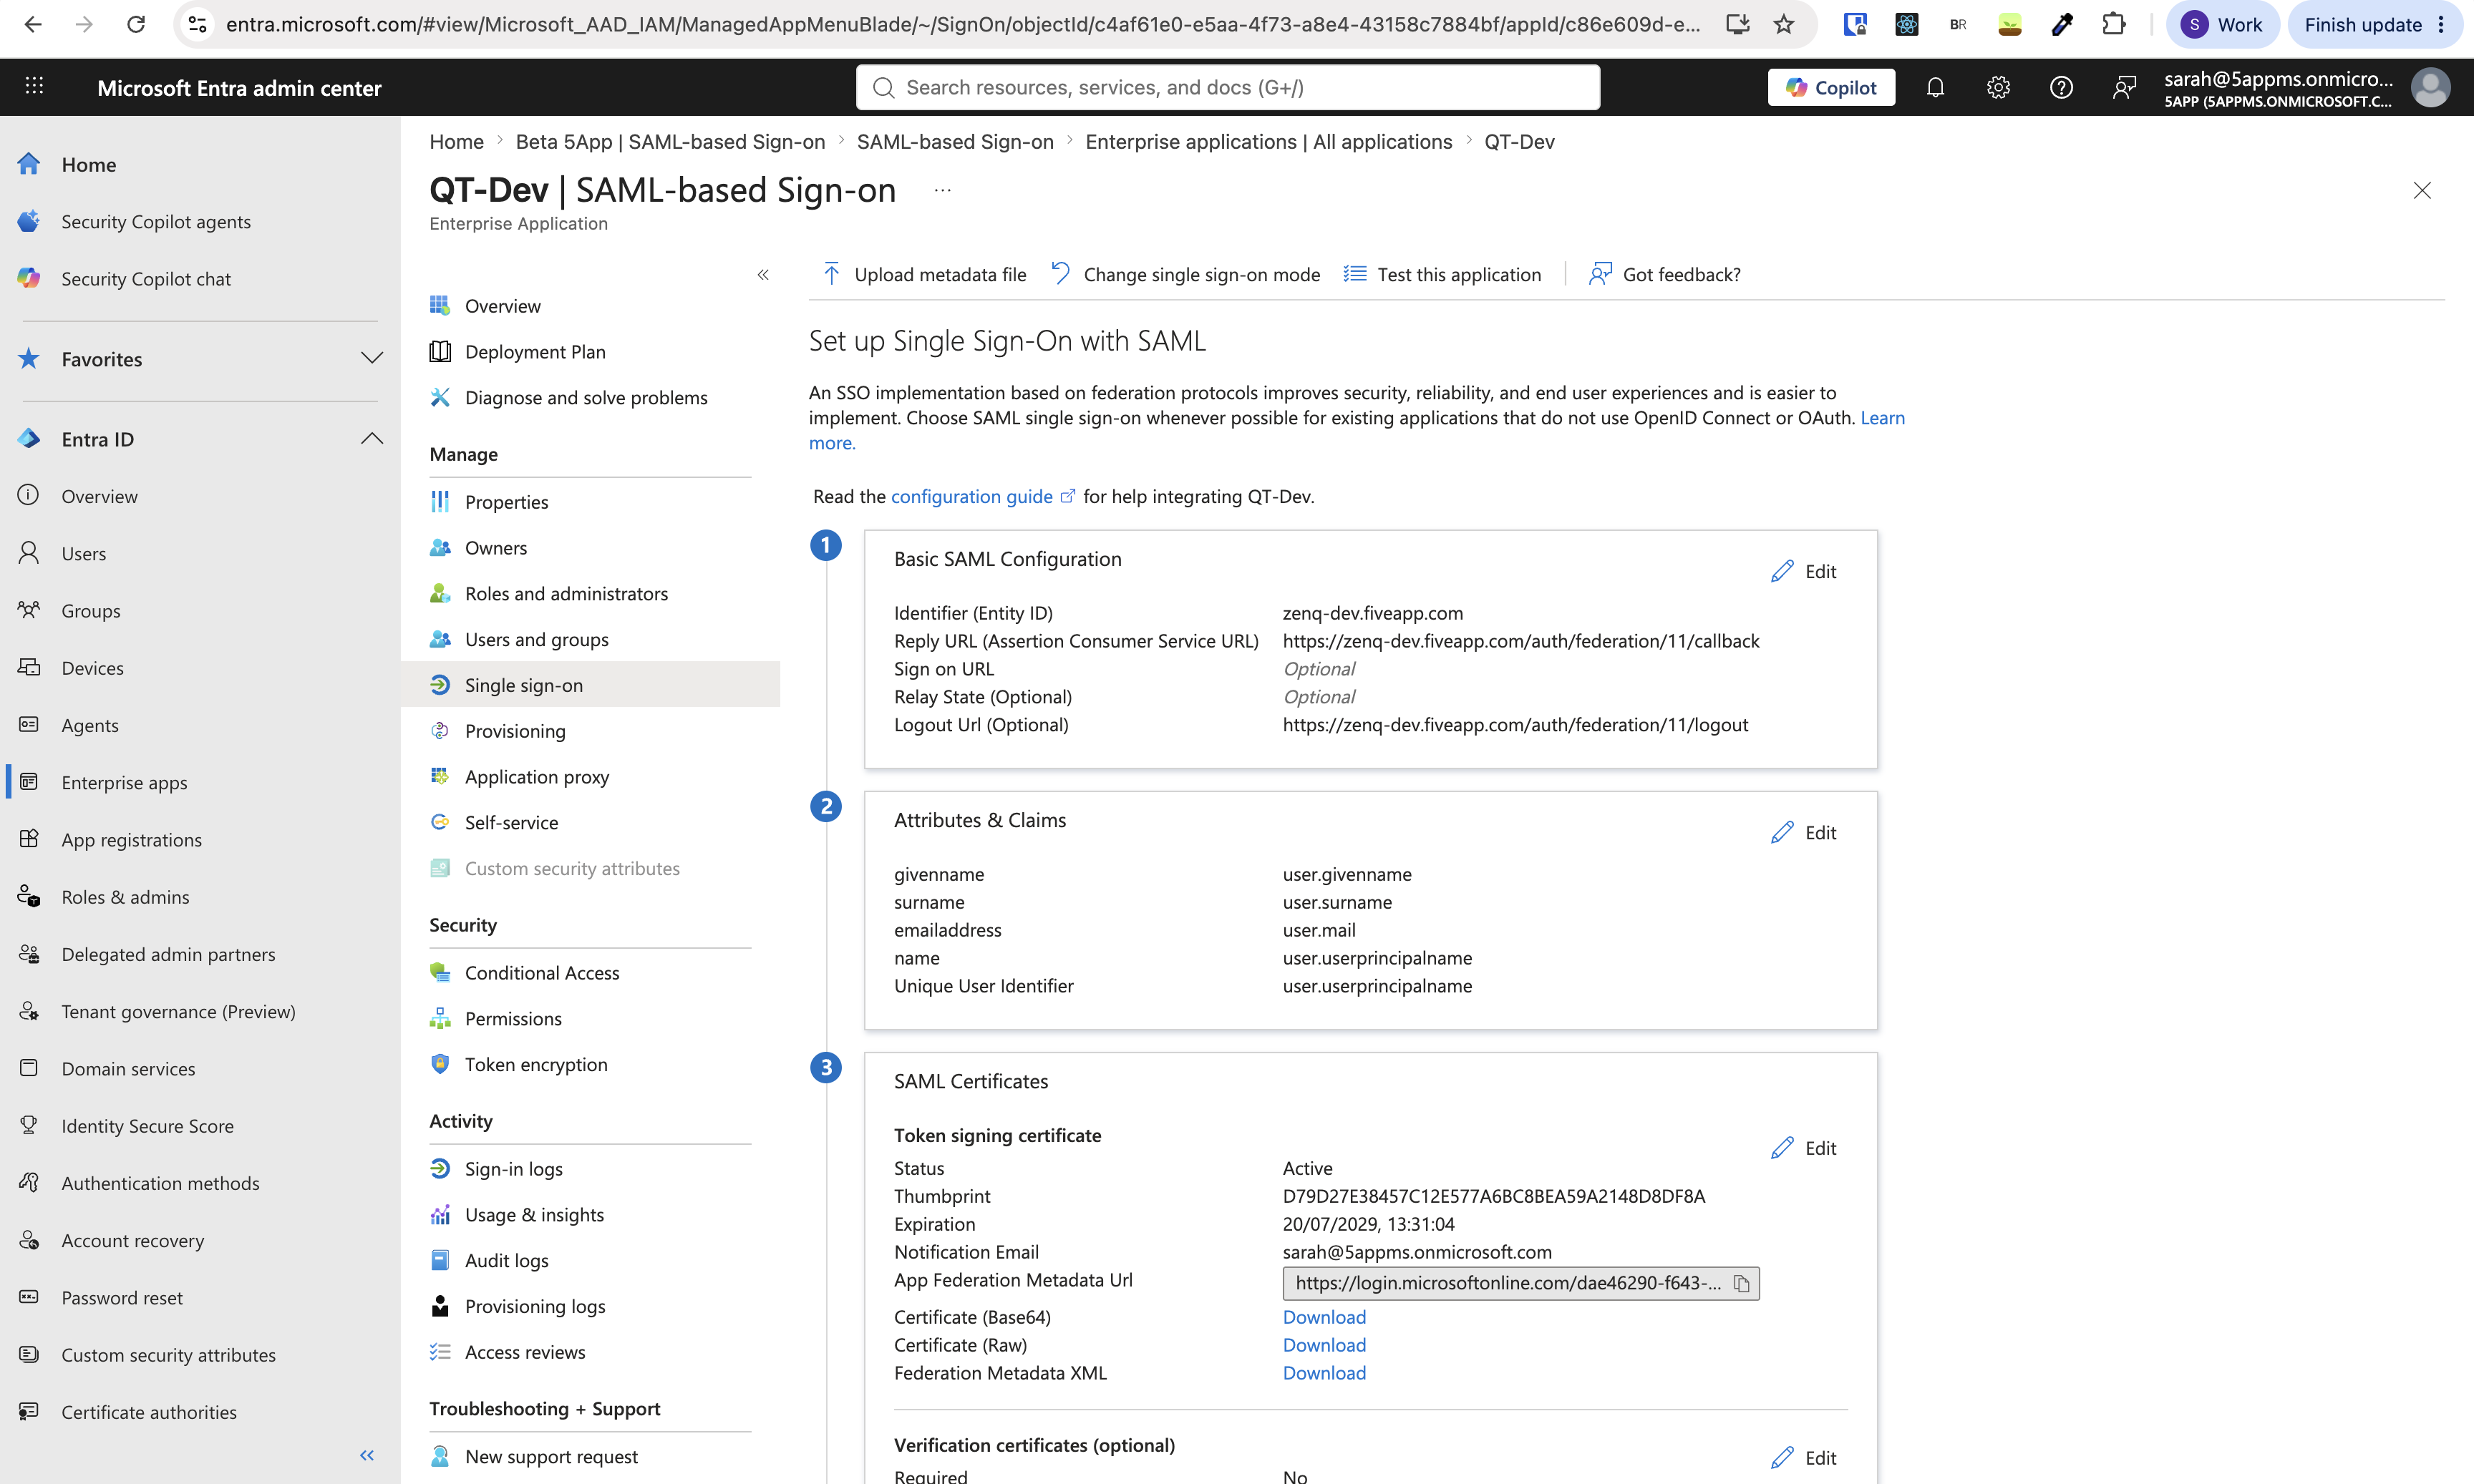Screen dimensions: 2474x1484
Task: Click the eyedropper extension icon
Action: point(2062,24)
